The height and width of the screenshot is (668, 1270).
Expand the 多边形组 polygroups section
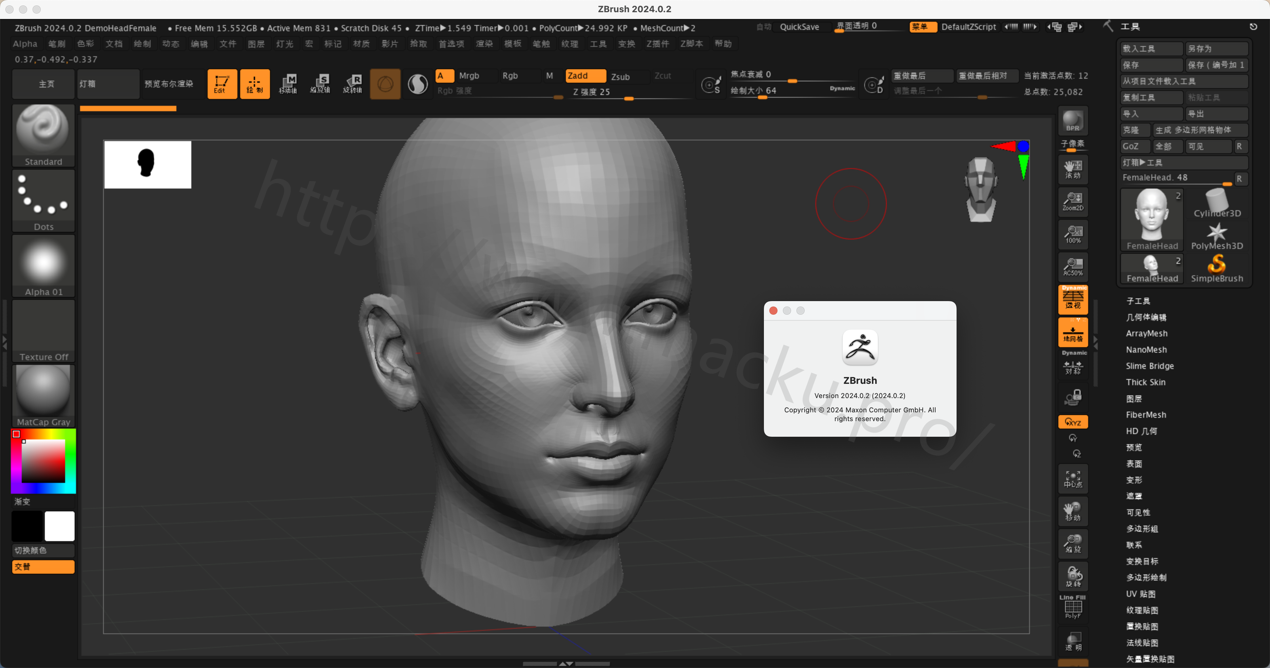[1142, 529]
